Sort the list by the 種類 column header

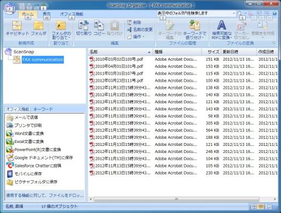tap(177, 52)
